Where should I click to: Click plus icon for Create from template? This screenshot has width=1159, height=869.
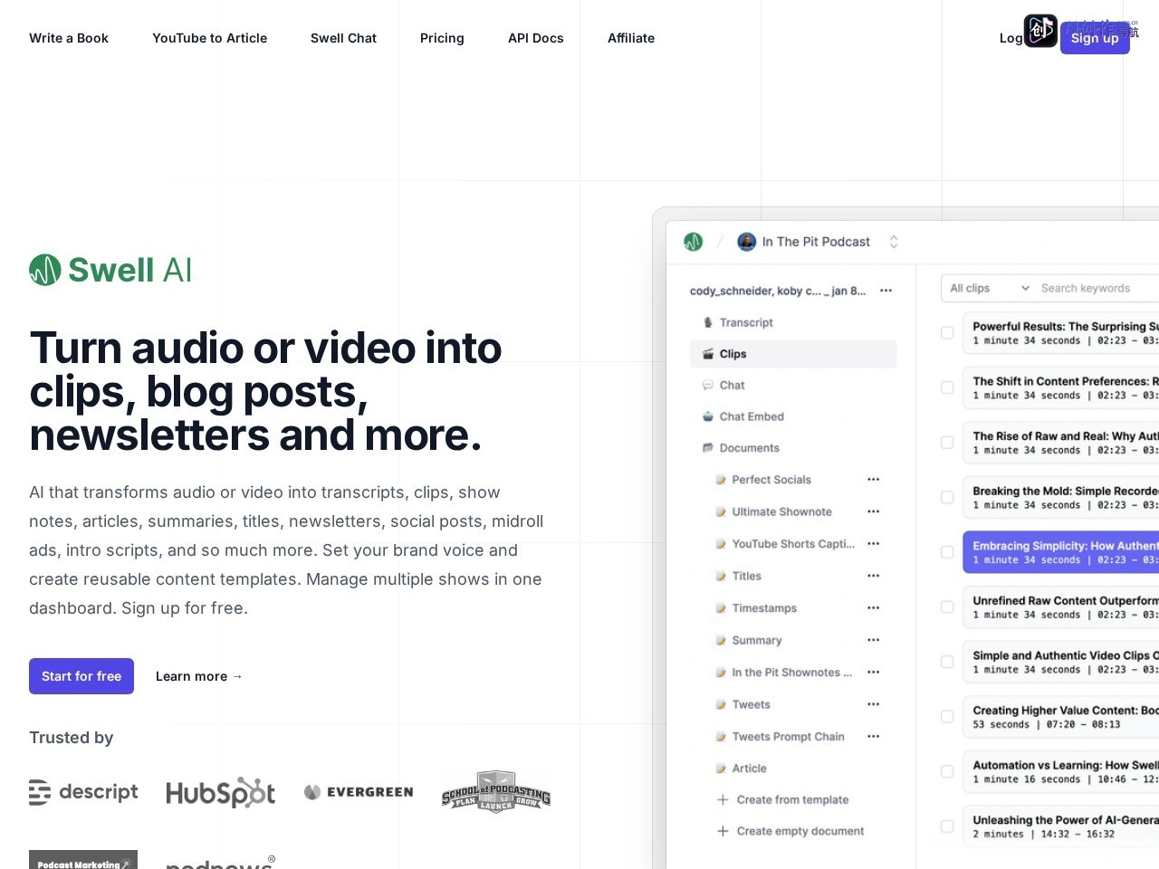pos(723,799)
